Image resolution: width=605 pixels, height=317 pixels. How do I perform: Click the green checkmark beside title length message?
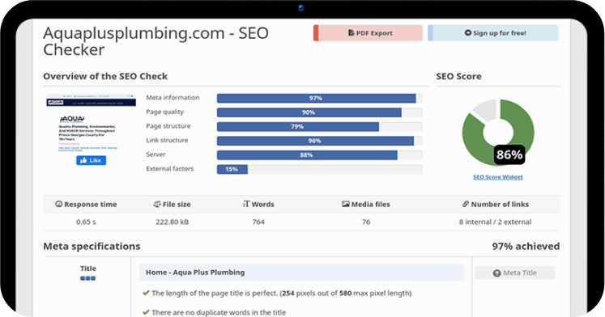[x=146, y=293]
